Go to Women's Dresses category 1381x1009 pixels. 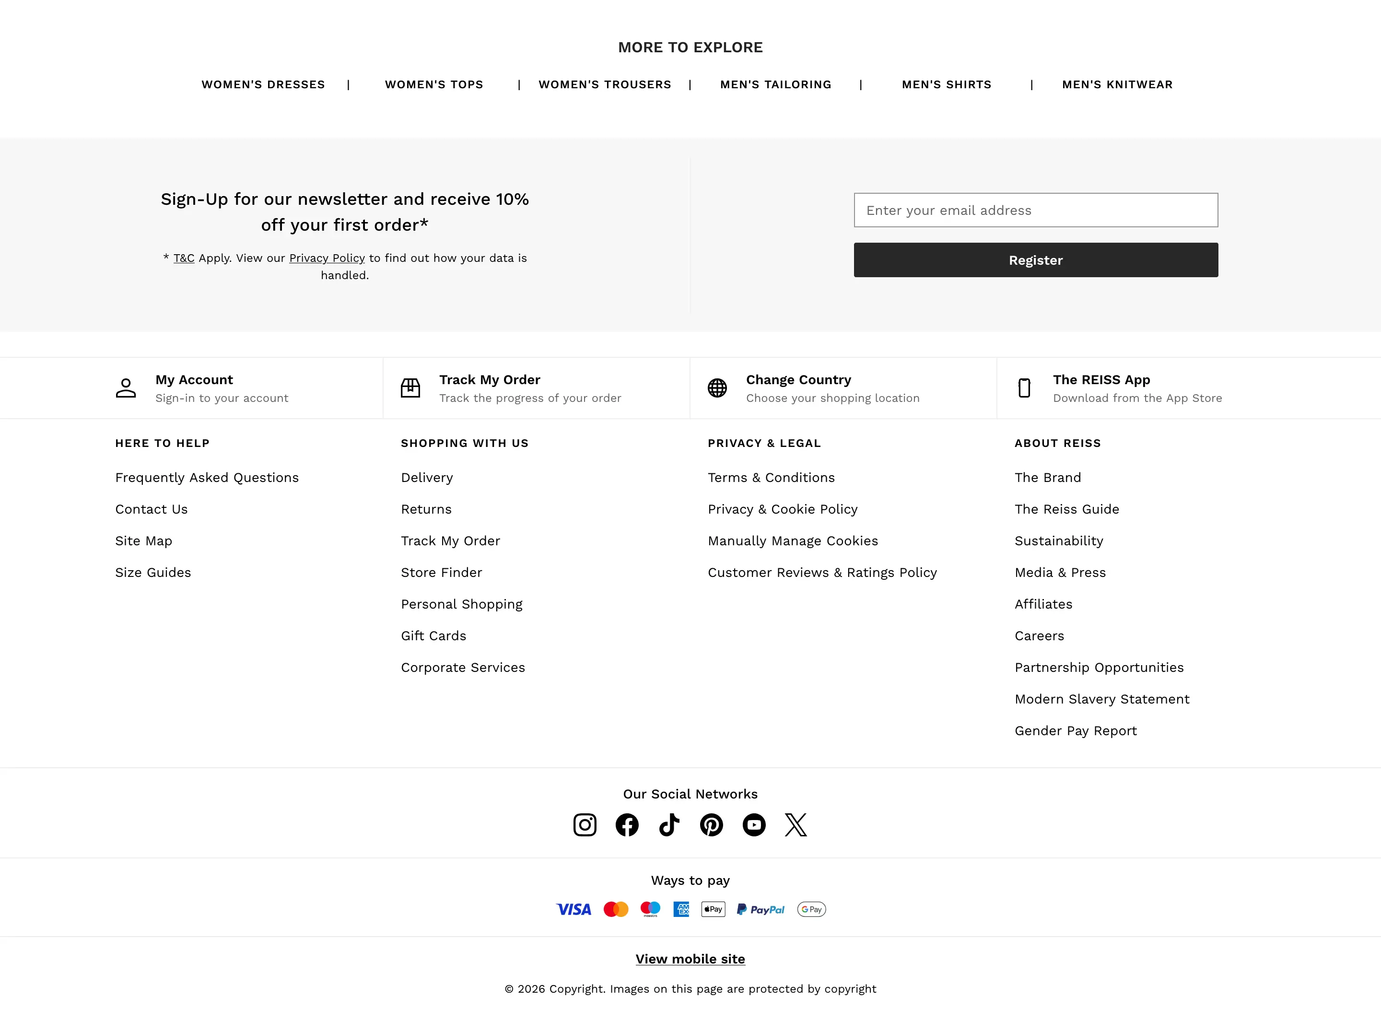[x=263, y=84]
